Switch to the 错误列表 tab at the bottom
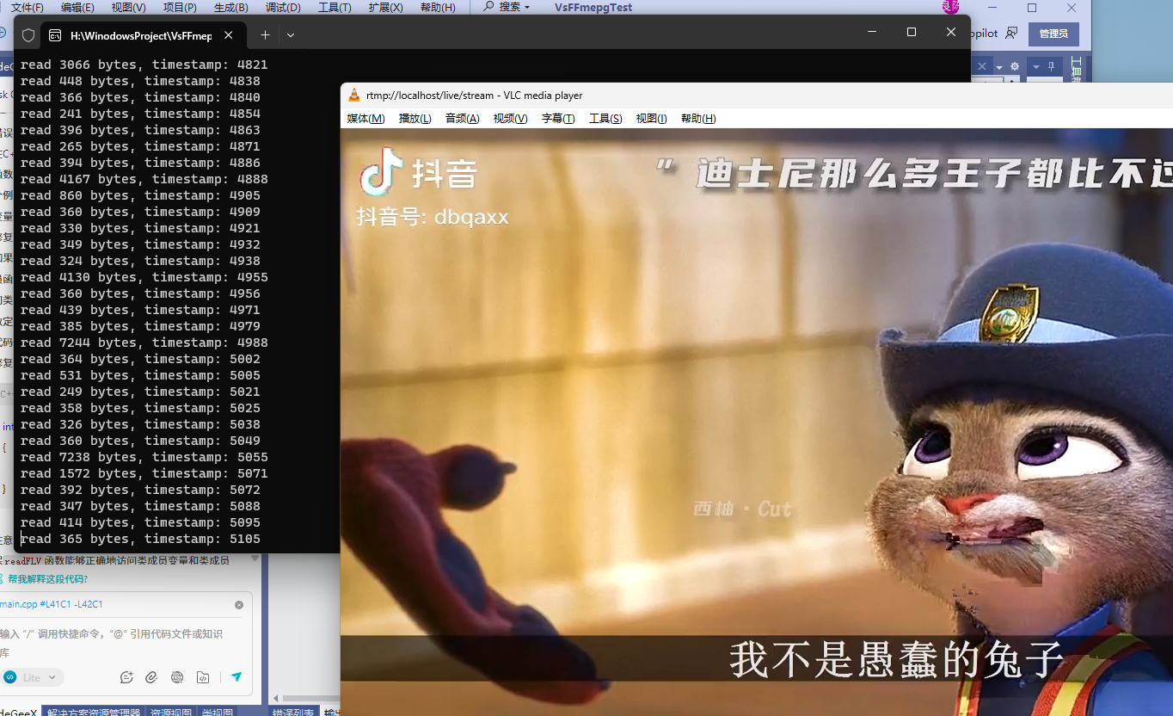 295,712
